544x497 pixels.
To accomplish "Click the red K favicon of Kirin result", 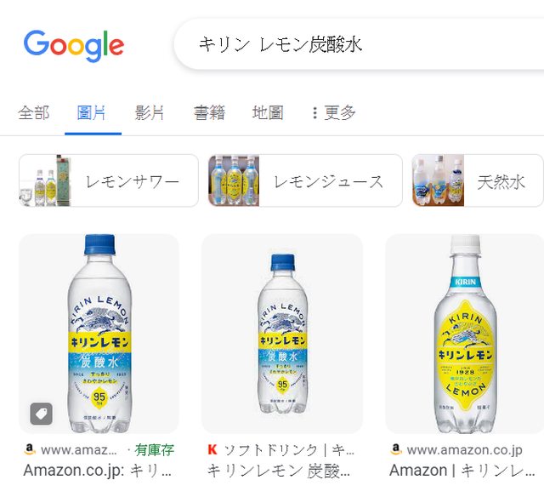I will (x=212, y=449).
